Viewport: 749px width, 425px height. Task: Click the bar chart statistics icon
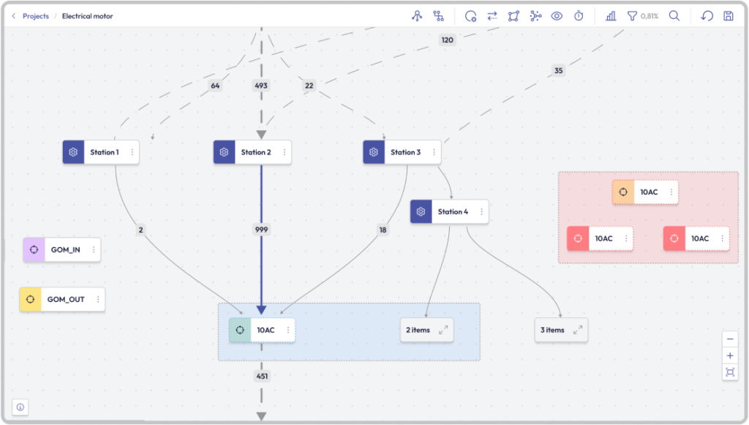pyautogui.click(x=611, y=16)
